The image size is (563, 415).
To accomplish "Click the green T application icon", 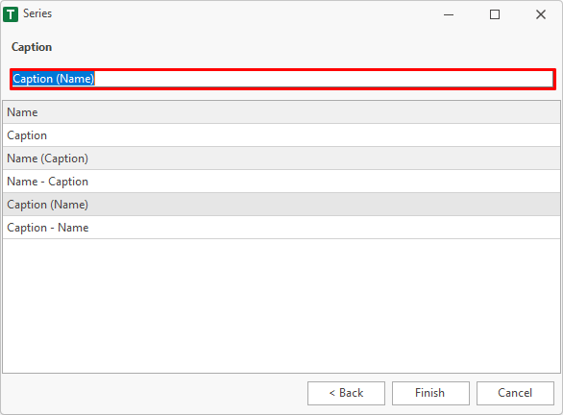I will pos(11,14).
